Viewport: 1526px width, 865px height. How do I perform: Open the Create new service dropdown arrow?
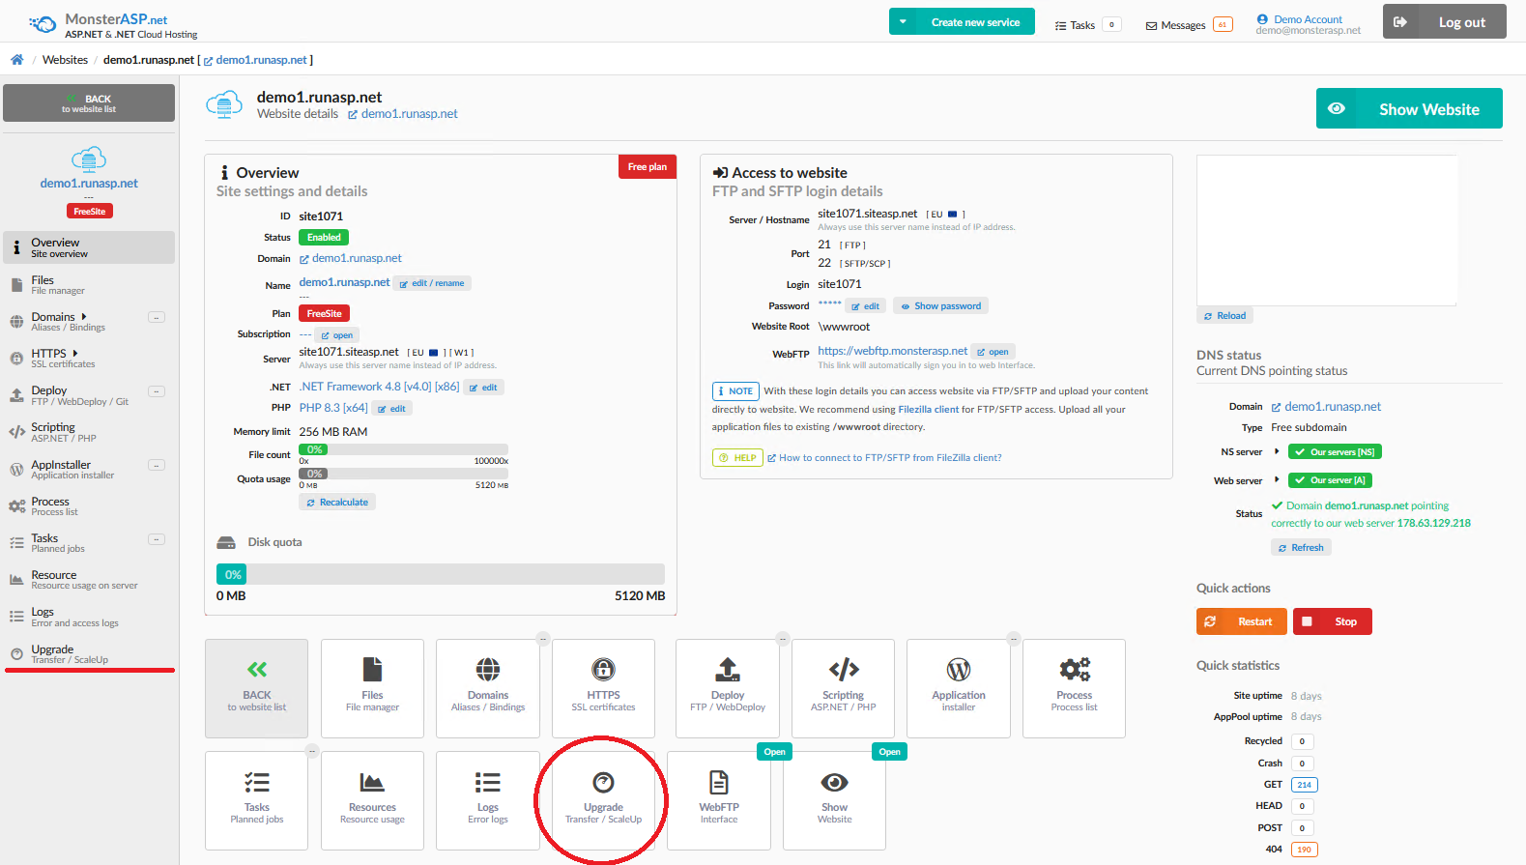pyautogui.click(x=903, y=21)
